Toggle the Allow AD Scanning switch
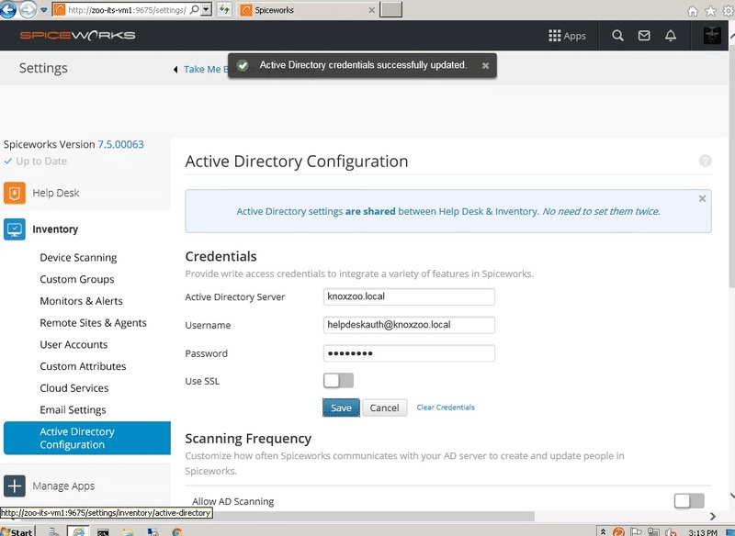The image size is (735, 536). pyautogui.click(x=689, y=501)
